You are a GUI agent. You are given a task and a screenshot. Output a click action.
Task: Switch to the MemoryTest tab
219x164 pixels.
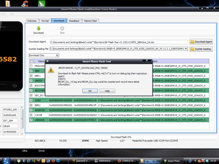(x=90, y=21)
